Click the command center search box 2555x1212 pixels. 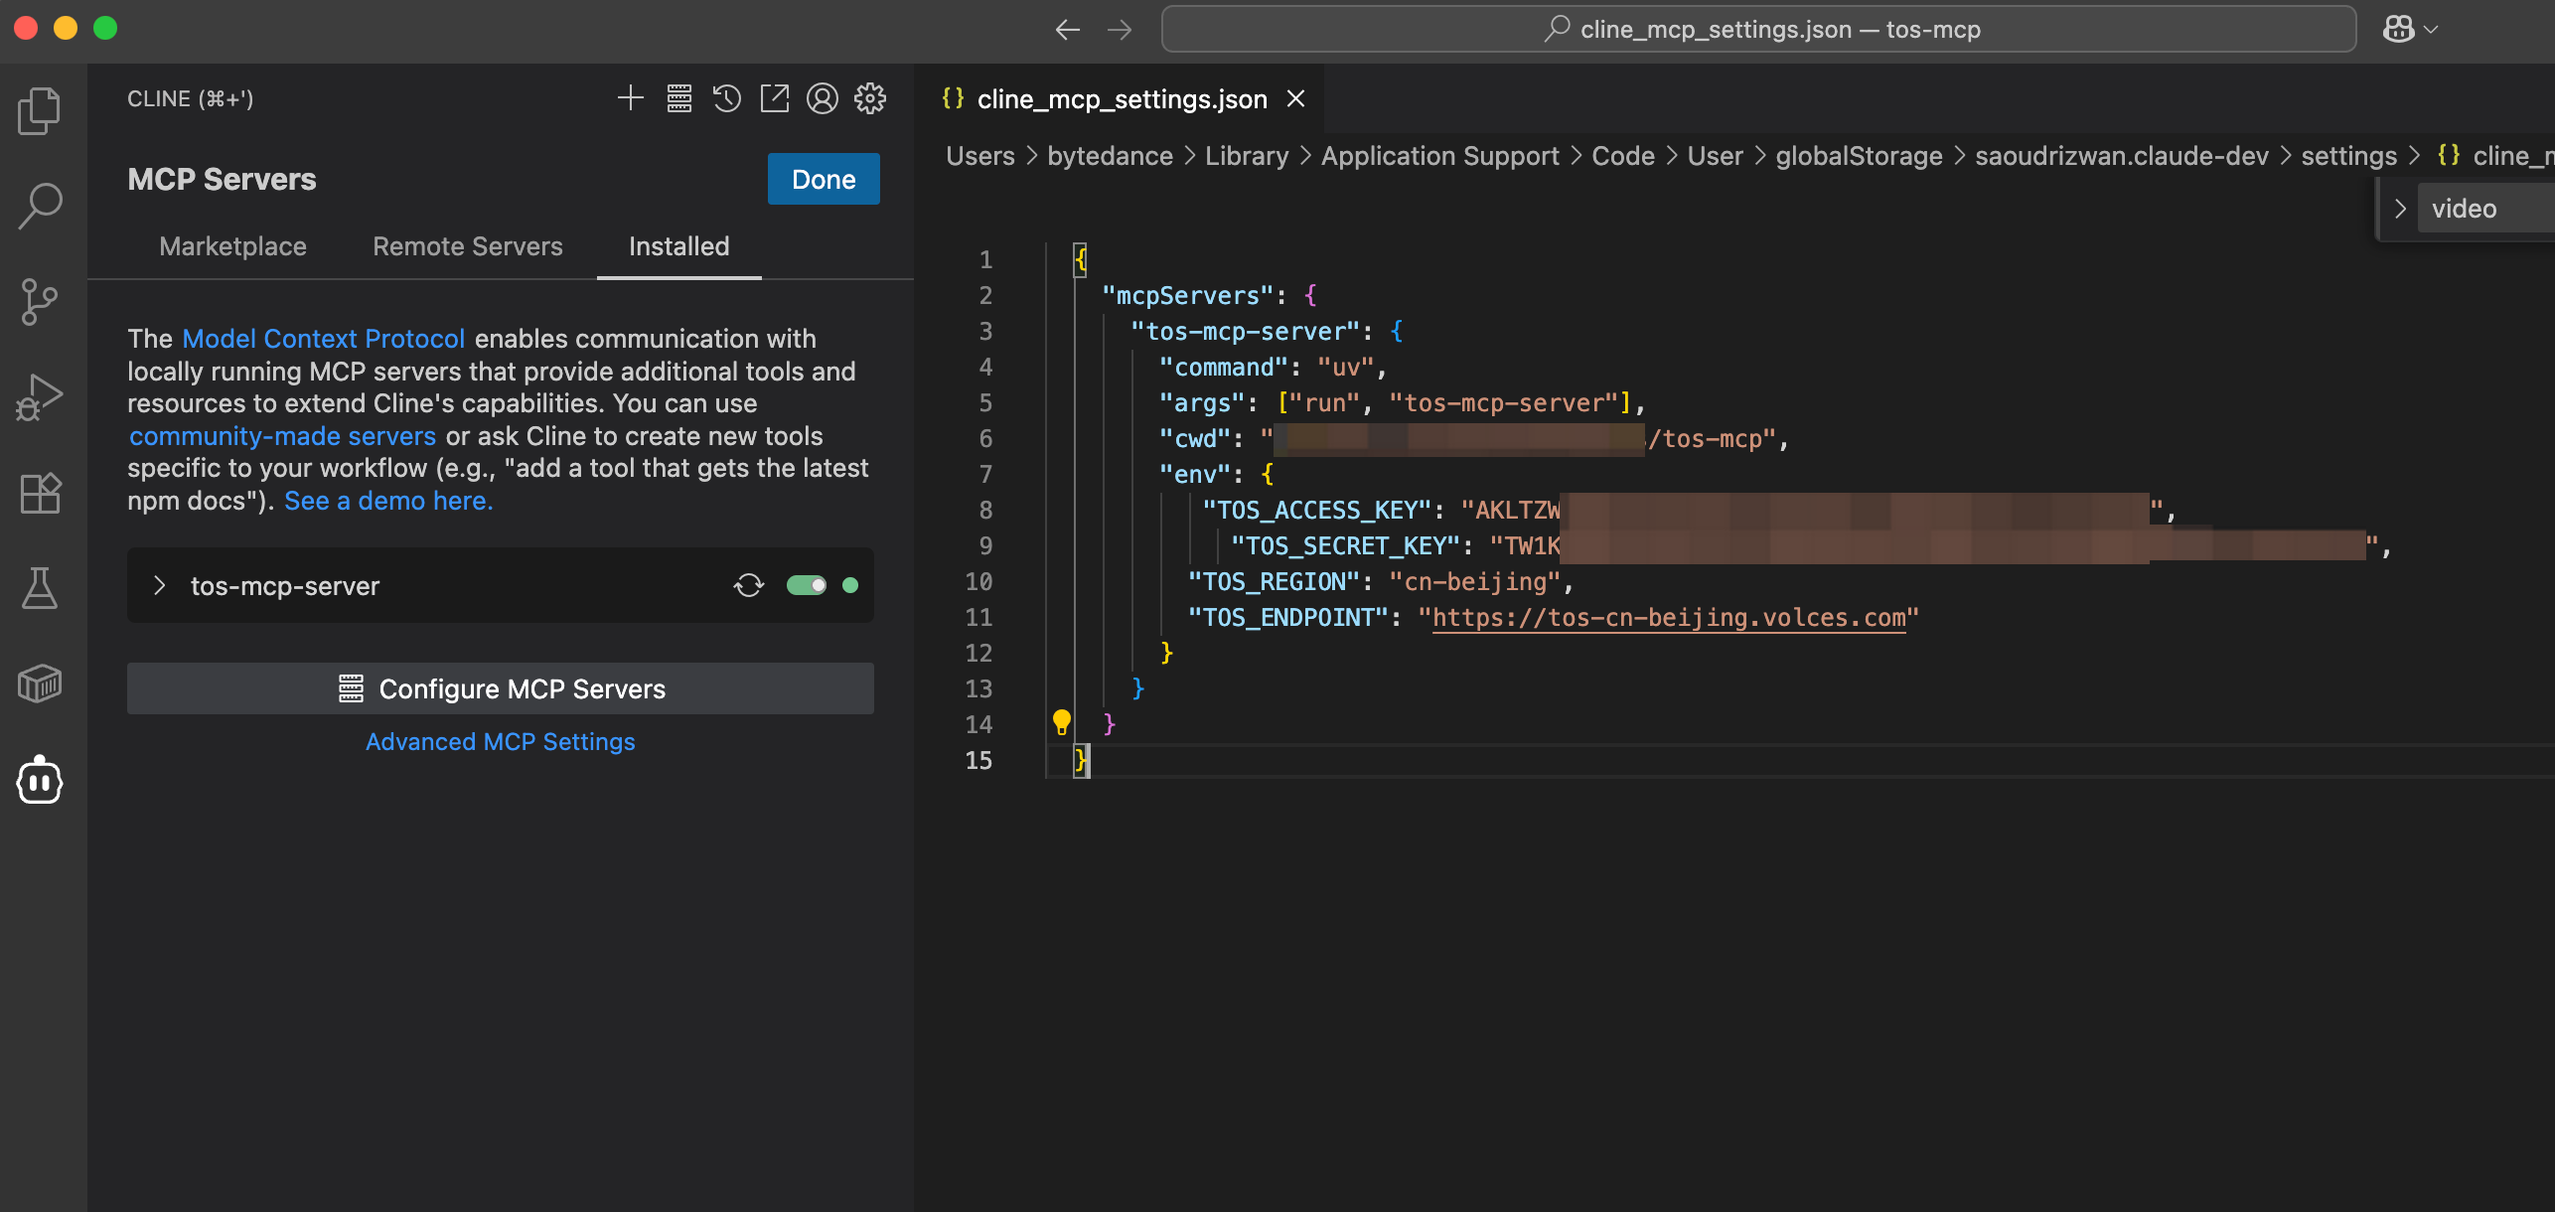pyautogui.click(x=1758, y=29)
